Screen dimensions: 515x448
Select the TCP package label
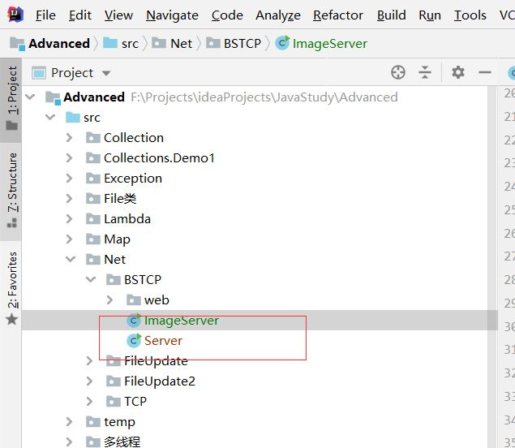(x=135, y=401)
